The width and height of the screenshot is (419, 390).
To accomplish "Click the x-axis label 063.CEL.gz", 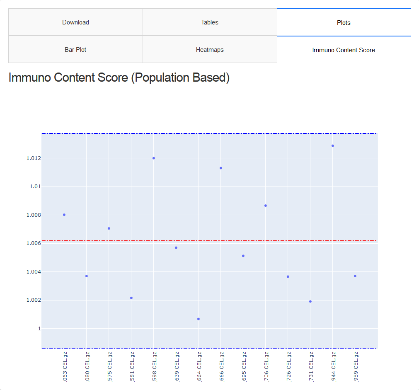I will coord(65,367).
